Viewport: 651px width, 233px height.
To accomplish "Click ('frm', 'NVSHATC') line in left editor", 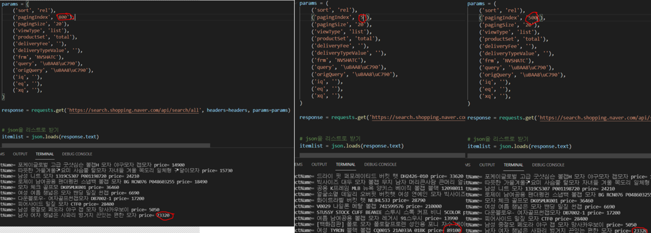I will (x=38, y=57).
